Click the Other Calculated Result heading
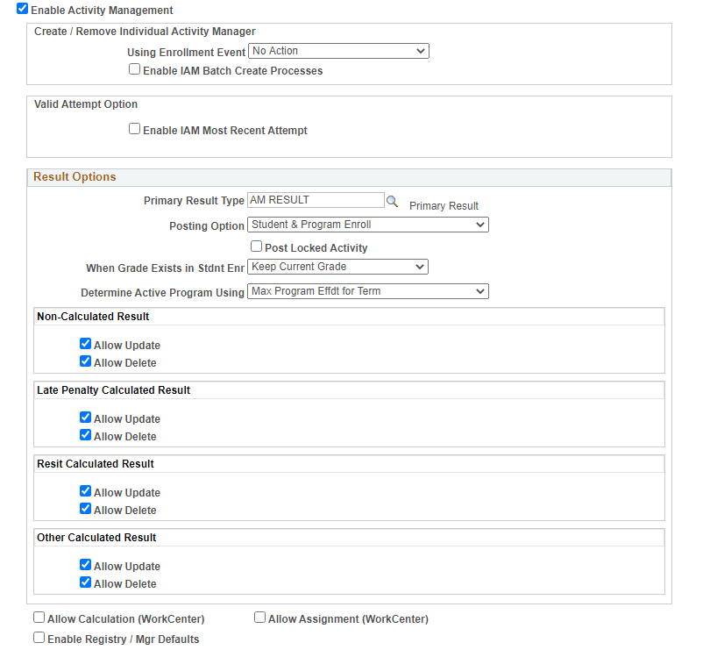717x650 pixels. 96,538
